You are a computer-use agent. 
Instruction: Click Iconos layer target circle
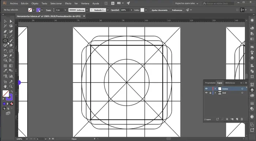pyautogui.click(x=242, y=89)
